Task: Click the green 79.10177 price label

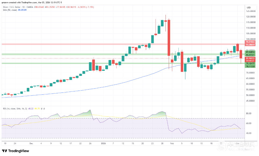Action: point(250,64)
